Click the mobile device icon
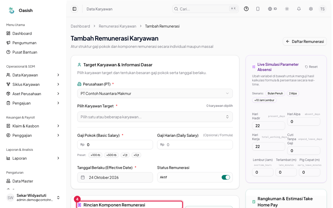Image resolution: width=333 pixels, height=208 pixels. [x=258, y=9]
